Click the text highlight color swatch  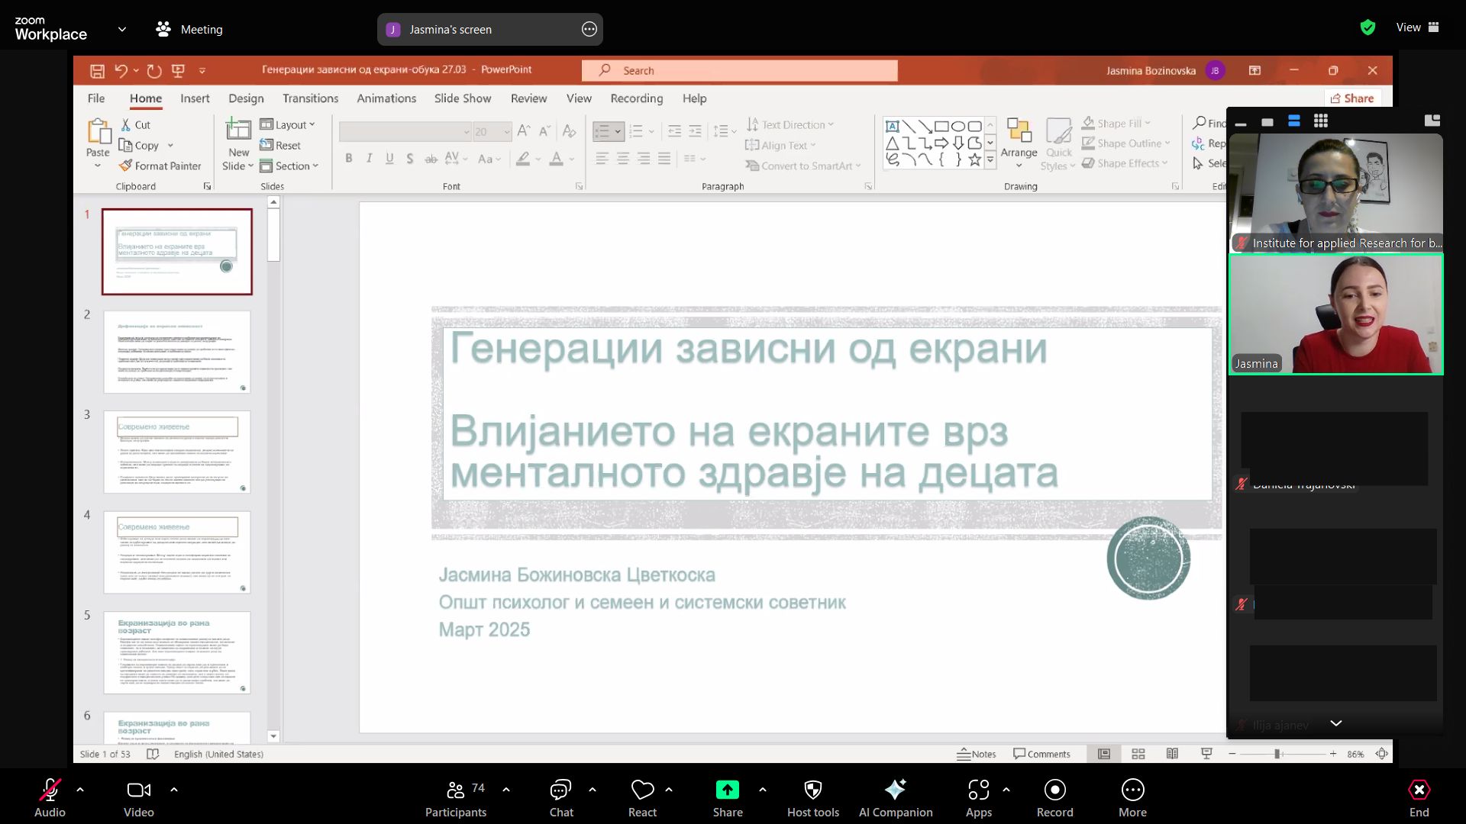tap(523, 159)
